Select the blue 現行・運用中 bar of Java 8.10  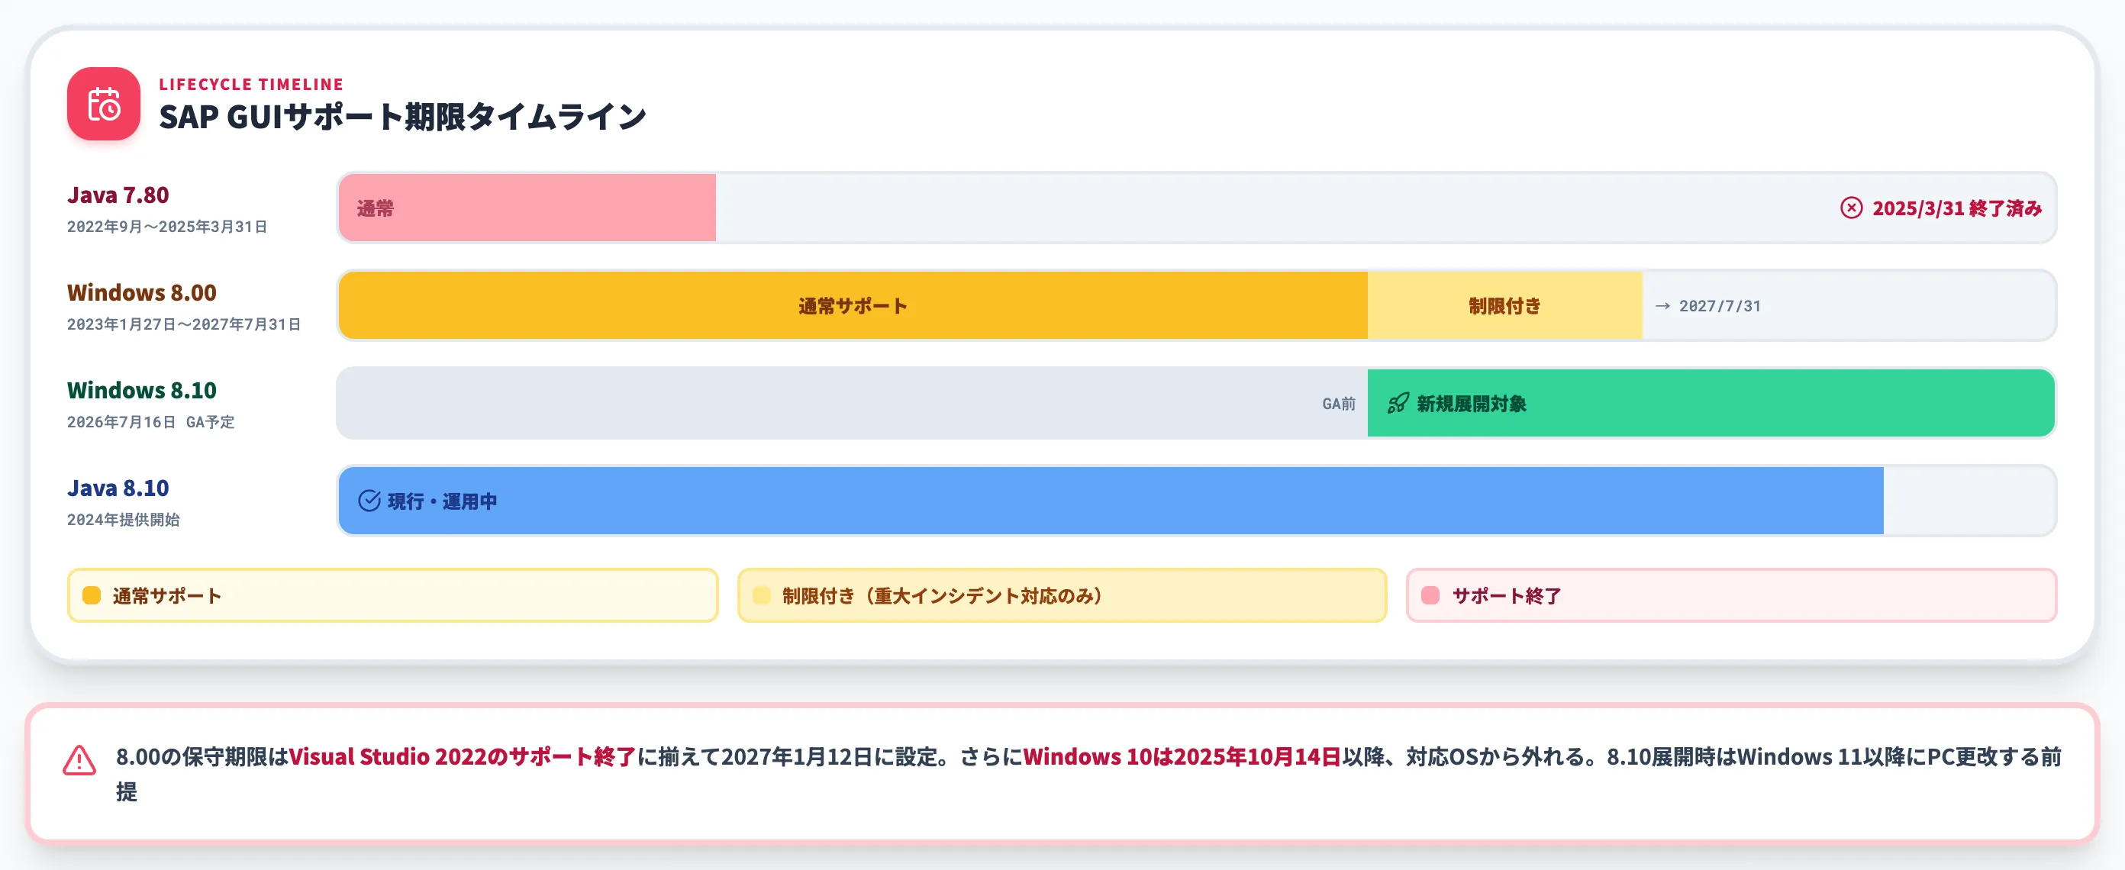click(x=1111, y=501)
